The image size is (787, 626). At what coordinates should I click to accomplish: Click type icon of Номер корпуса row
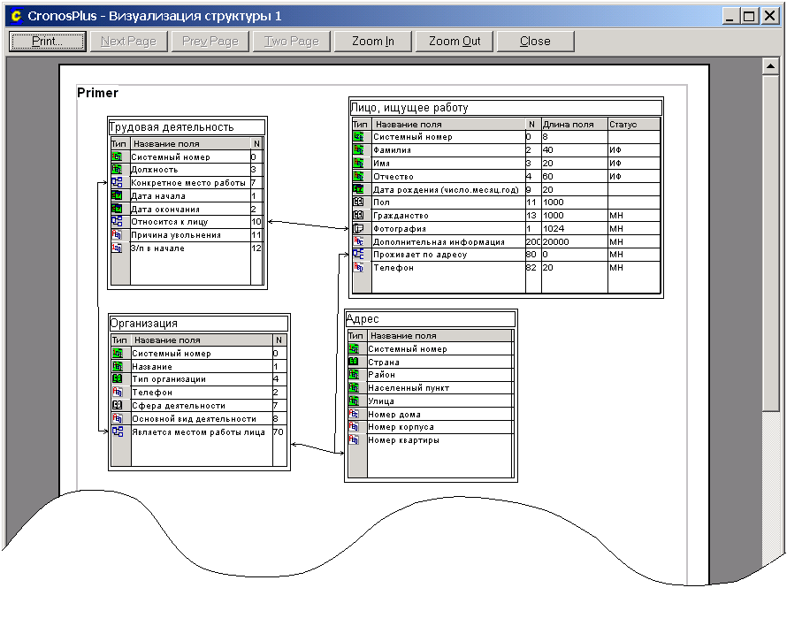point(354,427)
